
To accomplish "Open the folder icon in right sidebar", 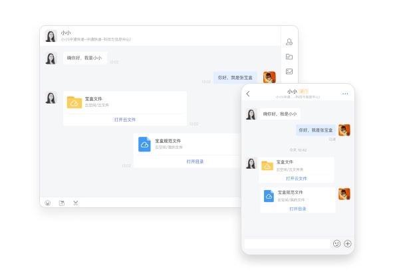I will (x=289, y=56).
